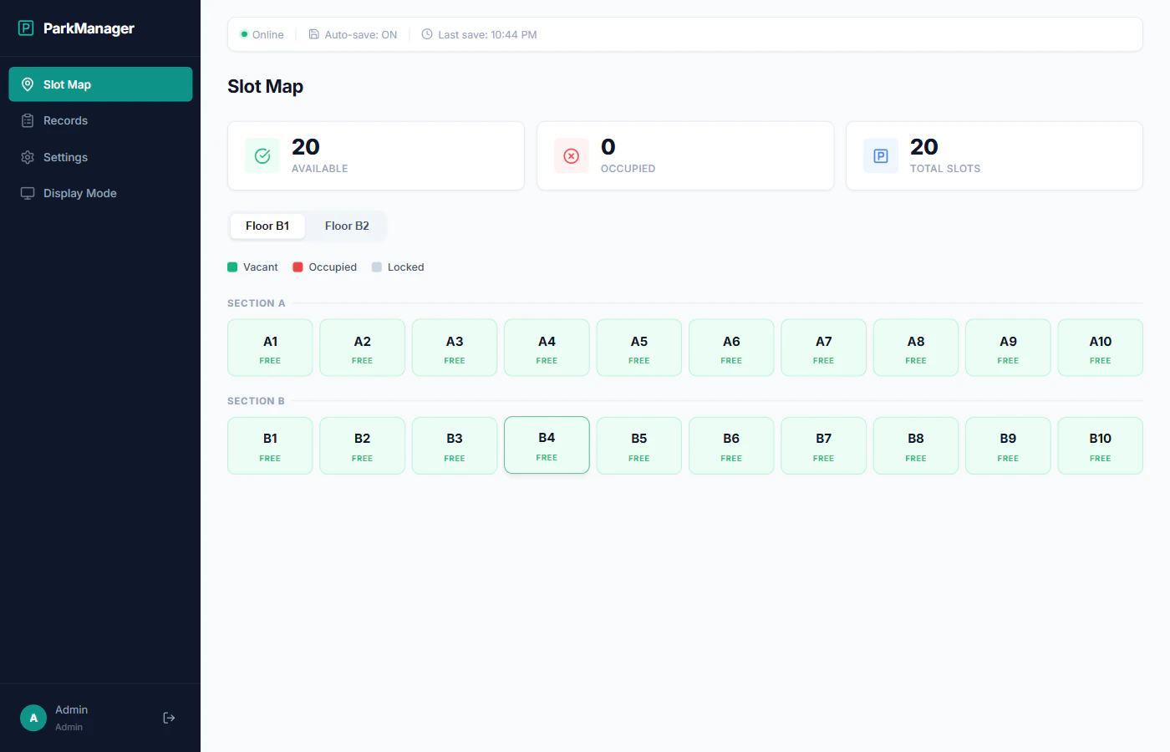Click the ParkManager logo icon
Screen dimensions: 1170x752
[26, 28]
